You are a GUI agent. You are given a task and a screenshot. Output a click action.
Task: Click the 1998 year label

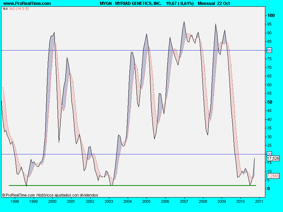click(x=15, y=201)
